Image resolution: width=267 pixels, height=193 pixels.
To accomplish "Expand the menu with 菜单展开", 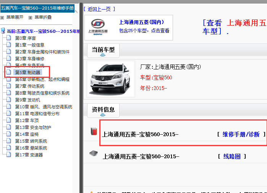I will click(15, 17).
